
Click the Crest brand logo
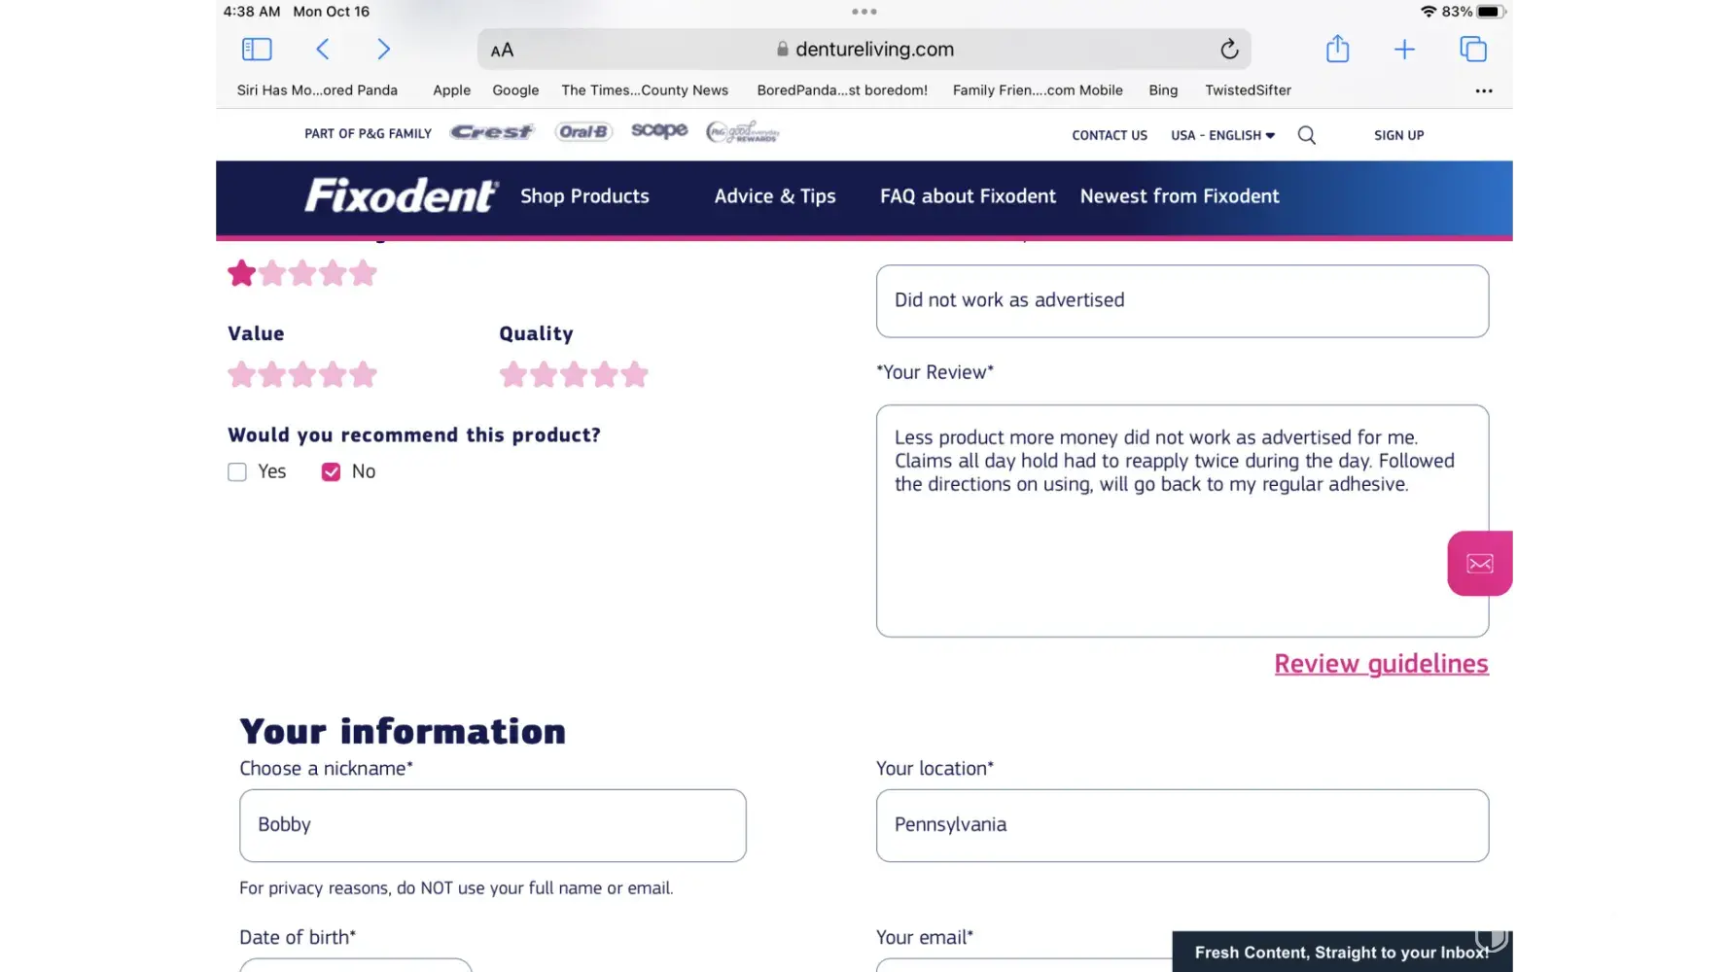pyautogui.click(x=492, y=132)
